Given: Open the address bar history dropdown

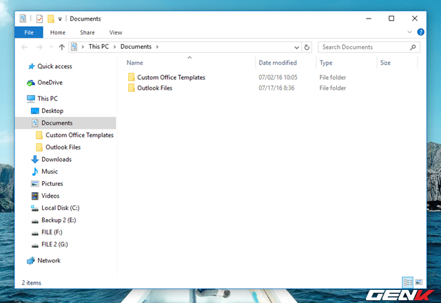Looking at the screenshot, I should [x=296, y=48].
